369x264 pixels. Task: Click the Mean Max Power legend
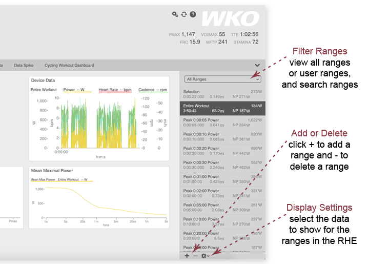[61, 180]
